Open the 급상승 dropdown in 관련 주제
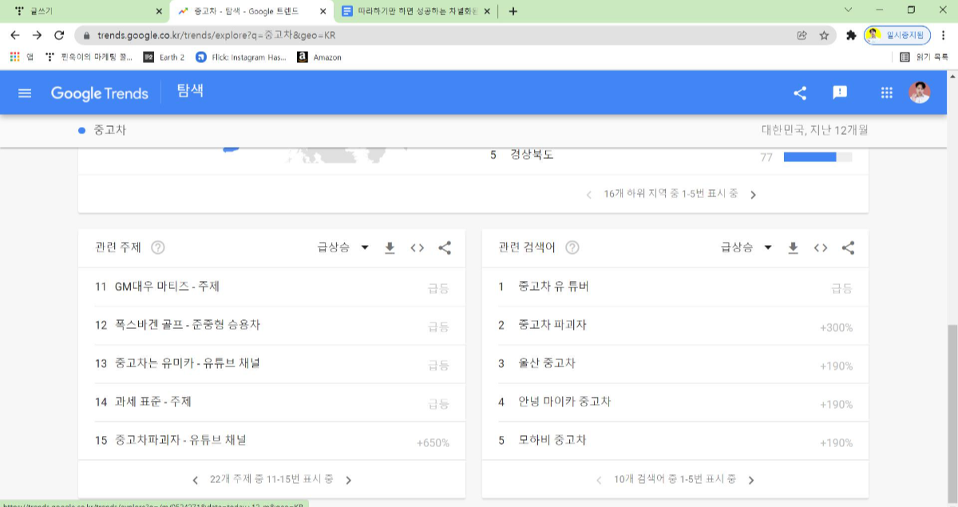This screenshot has height=507, width=958. [x=343, y=248]
